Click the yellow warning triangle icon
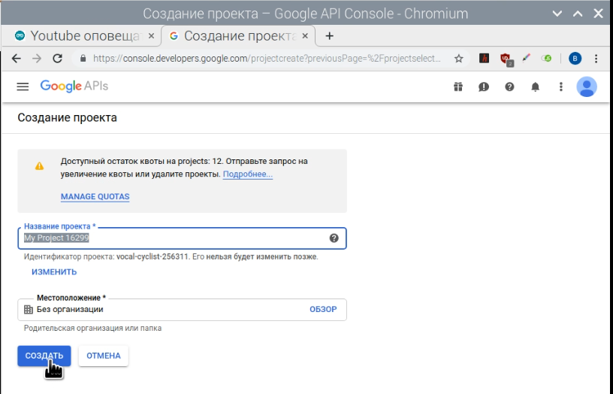The height and width of the screenshot is (394, 613). [40, 166]
